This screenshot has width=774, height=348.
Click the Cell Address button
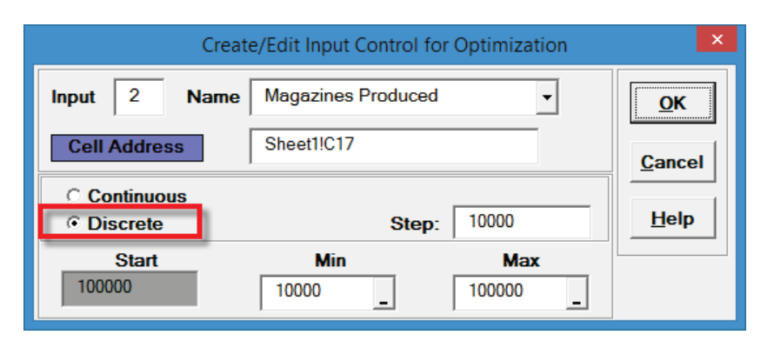point(126,146)
